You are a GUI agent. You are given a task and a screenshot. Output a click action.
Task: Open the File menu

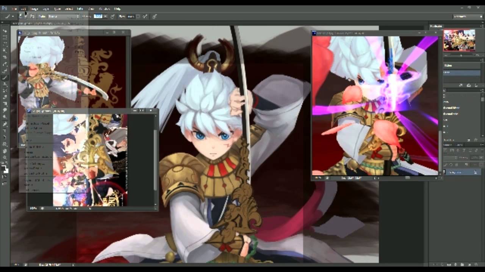(x=14, y=8)
